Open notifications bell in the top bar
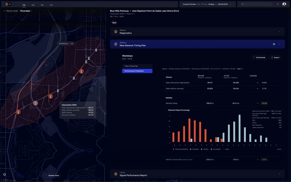This screenshot has height=182, width=291. [x=278, y=4]
